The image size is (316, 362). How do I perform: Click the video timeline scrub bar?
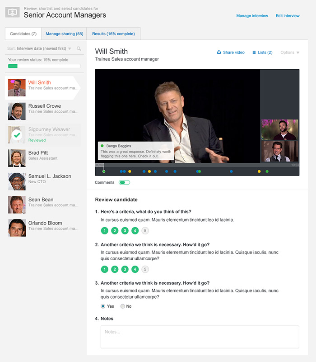pyautogui.click(x=197, y=165)
